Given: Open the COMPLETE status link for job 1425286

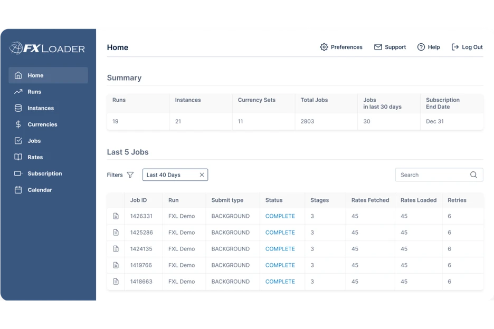Looking at the screenshot, I should point(280,232).
